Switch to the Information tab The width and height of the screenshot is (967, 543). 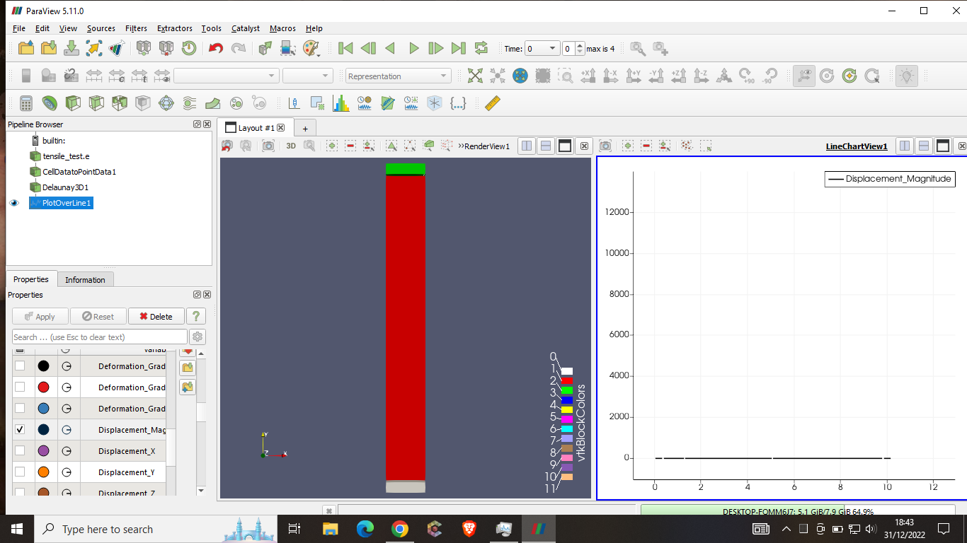click(85, 279)
